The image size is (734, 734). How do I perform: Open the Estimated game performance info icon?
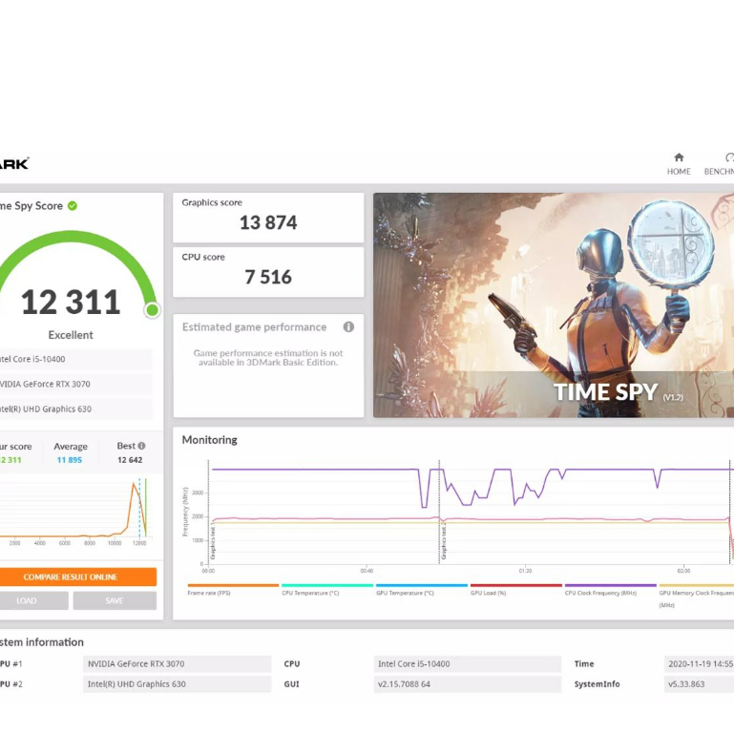348,326
